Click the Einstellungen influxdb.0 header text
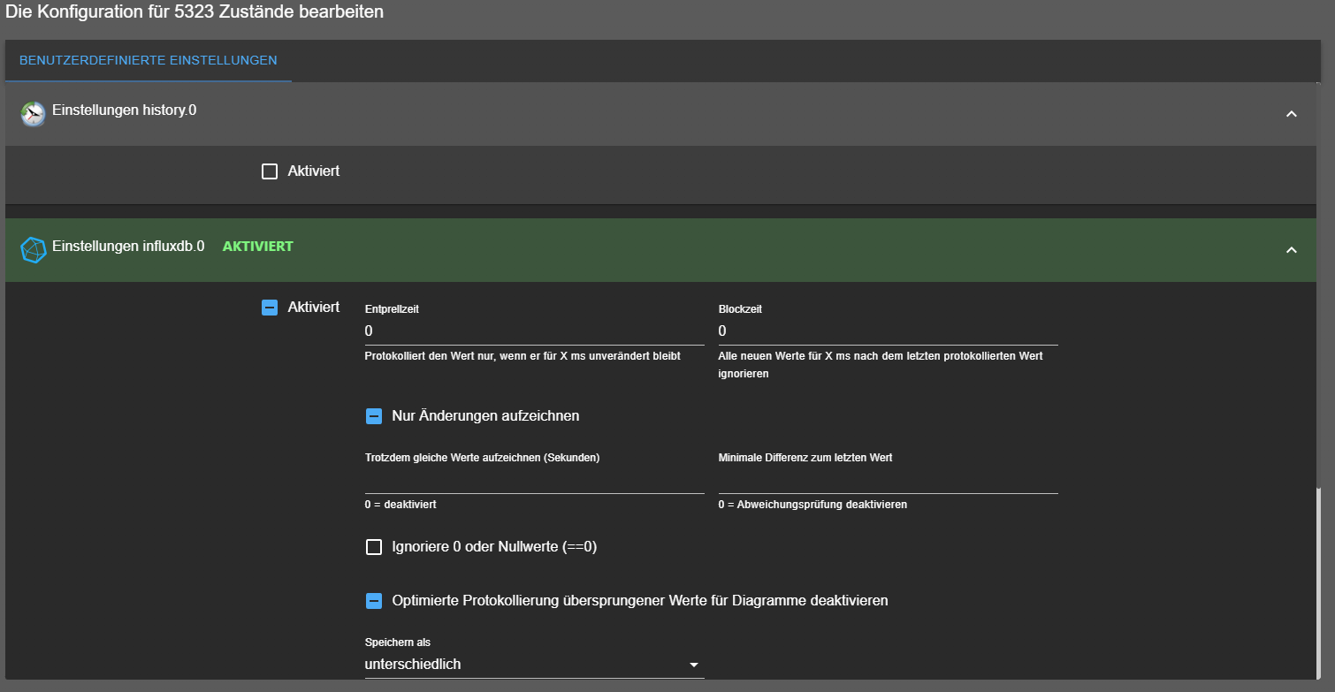 click(x=128, y=247)
